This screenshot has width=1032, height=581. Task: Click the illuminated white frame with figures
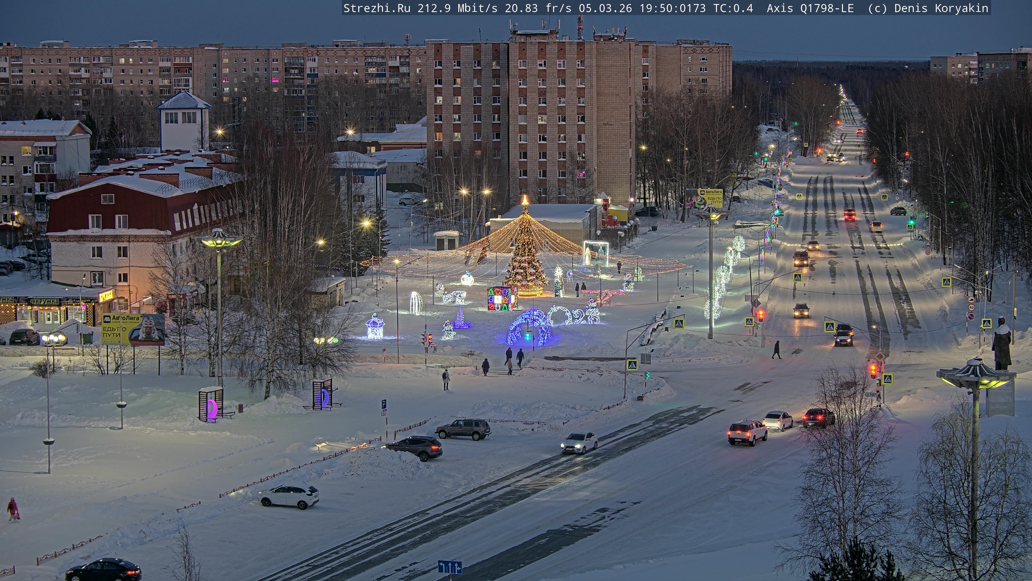[595, 253]
